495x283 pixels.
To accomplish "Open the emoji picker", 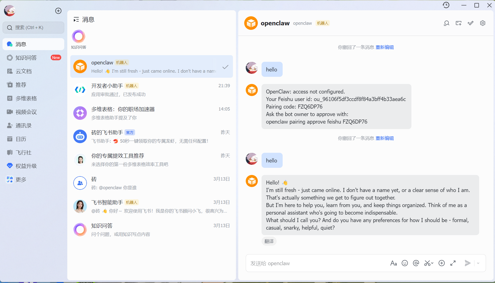I will pos(405,263).
